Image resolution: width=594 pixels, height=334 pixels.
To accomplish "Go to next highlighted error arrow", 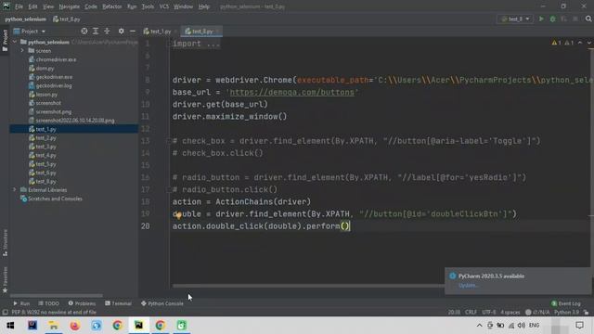I will pyautogui.click(x=589, y=43).
